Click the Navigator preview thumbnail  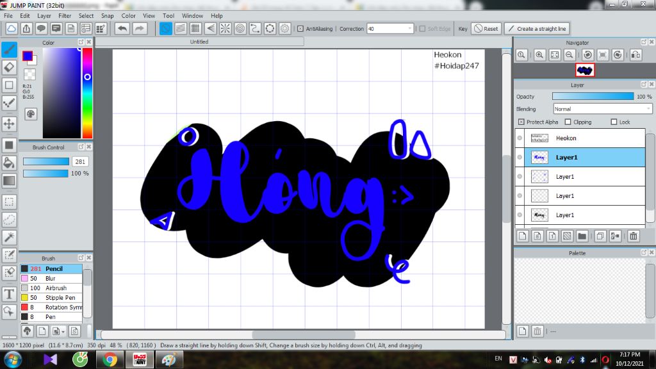[584, 70]
